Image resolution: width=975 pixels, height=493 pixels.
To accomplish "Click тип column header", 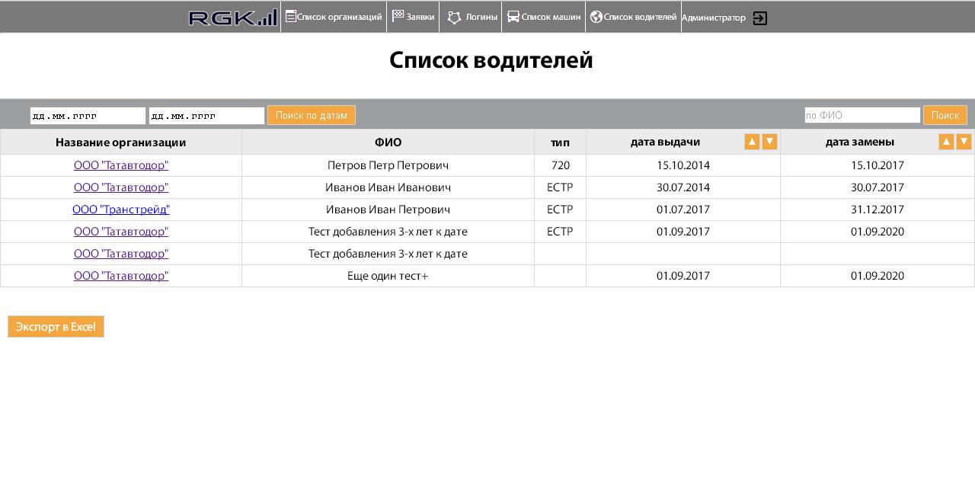I will [560, 142].
